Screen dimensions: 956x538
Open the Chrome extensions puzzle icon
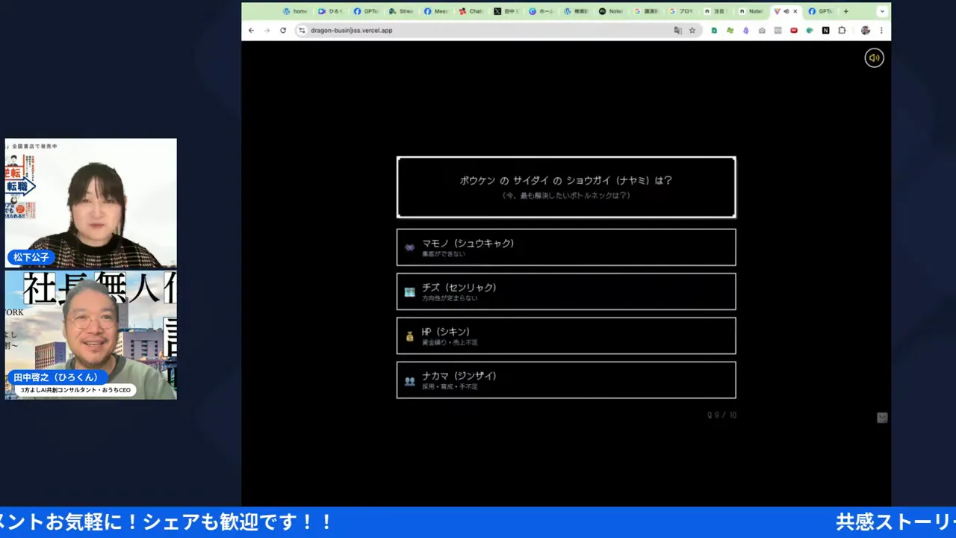click(x=842, y=30)
